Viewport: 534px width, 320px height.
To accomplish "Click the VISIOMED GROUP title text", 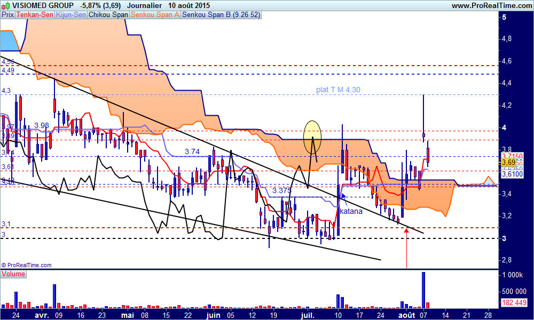I will [43, 5].
